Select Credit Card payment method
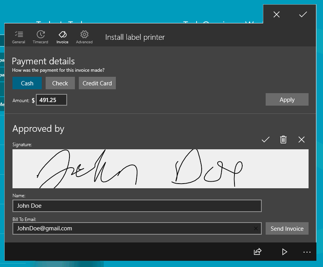This screenshot has width=323, height=267. [x=97, y=83]
